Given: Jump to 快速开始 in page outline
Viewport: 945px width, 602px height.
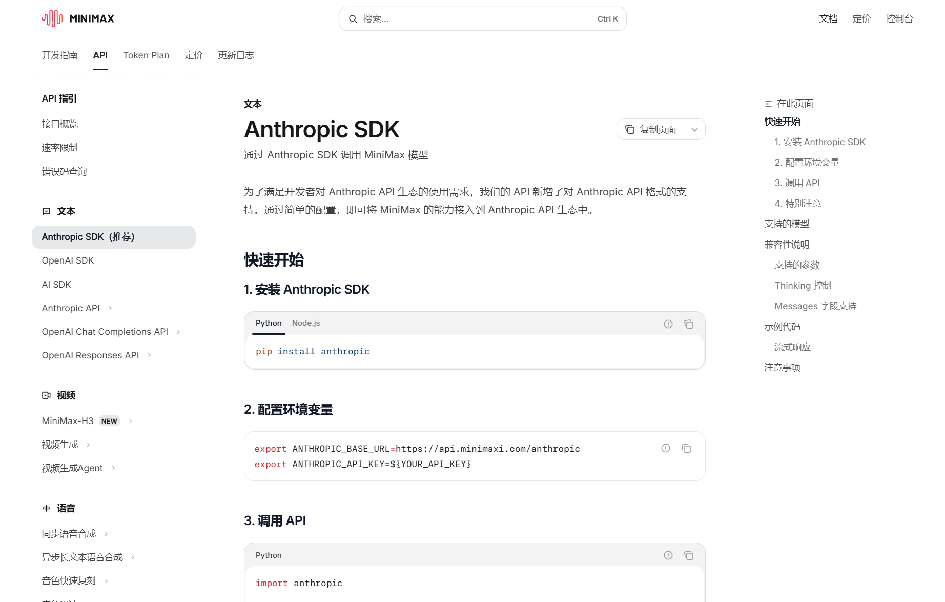Looking at the screenshot, I should (x=783, y=122).
